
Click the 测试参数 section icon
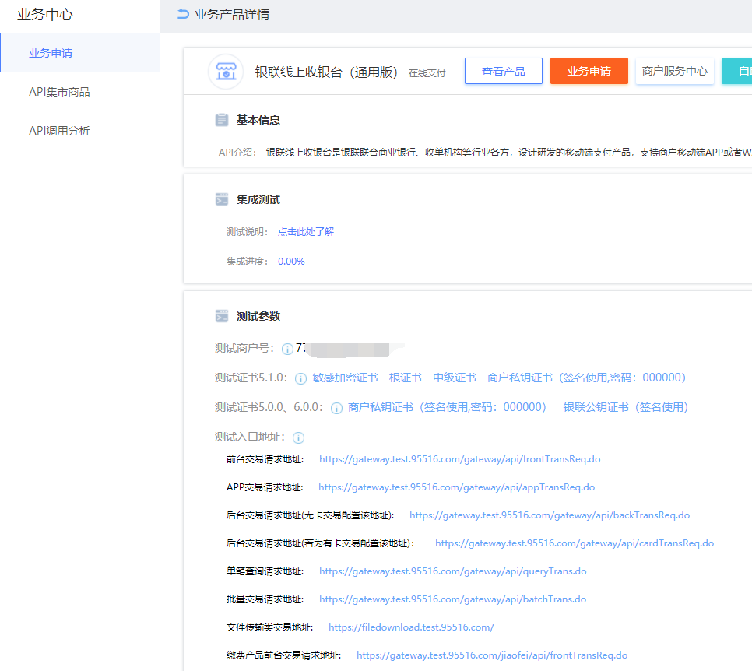222,316
